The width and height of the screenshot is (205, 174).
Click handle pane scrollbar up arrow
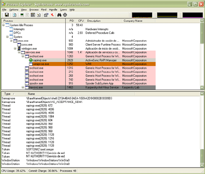202,94
